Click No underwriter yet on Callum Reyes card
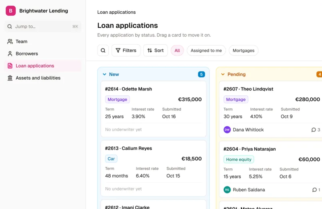Viewport: 322px width, 209px height. click(124, 189)
